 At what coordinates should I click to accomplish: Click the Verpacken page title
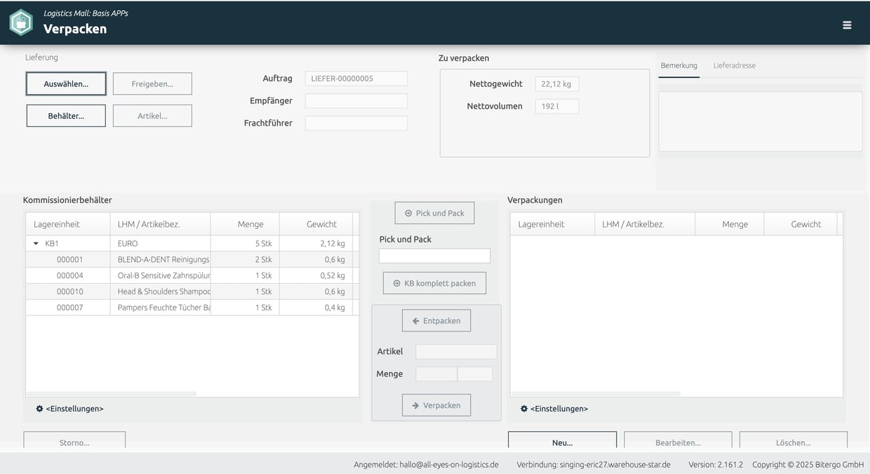(75, 29)
